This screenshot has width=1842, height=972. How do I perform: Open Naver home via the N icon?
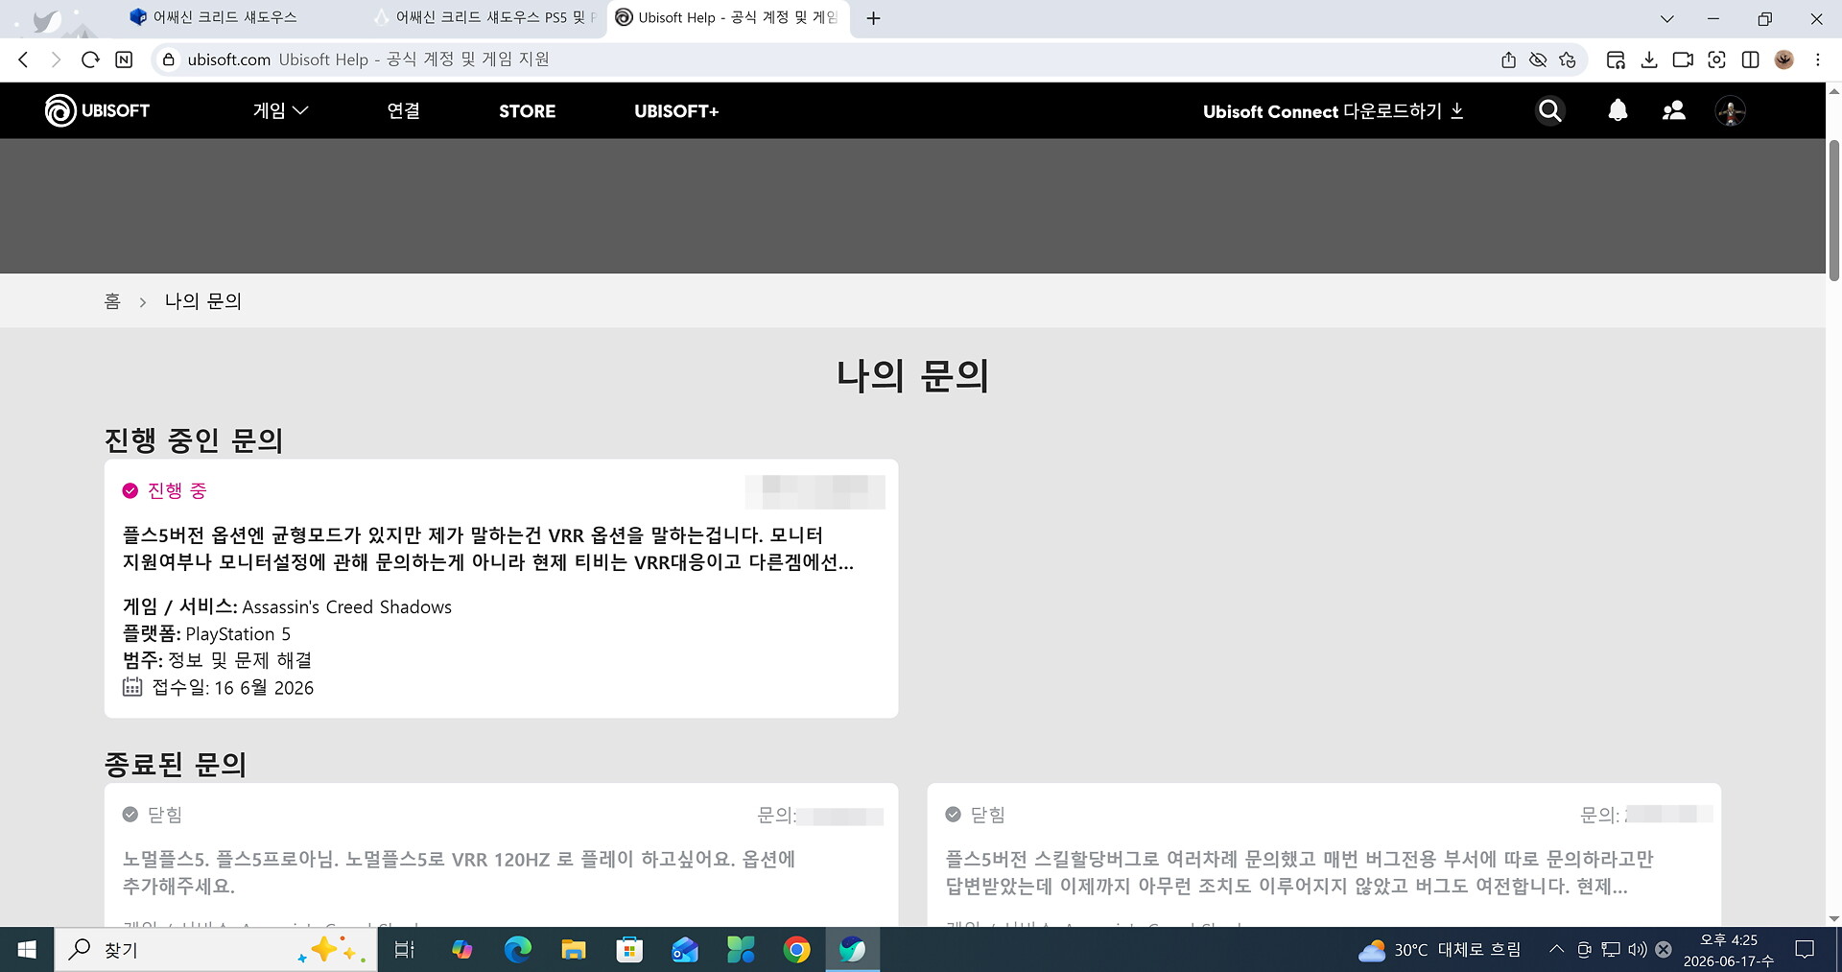coord(124,59)
